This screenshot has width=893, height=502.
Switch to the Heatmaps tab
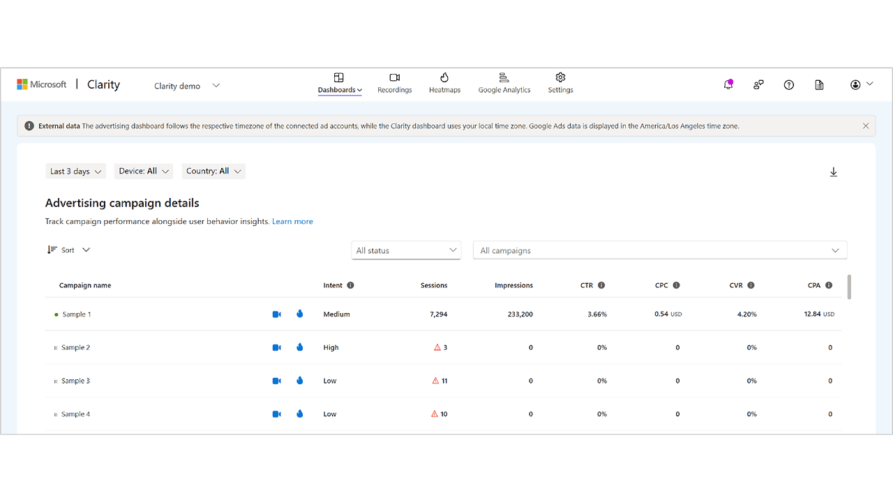tap(444, 82)
